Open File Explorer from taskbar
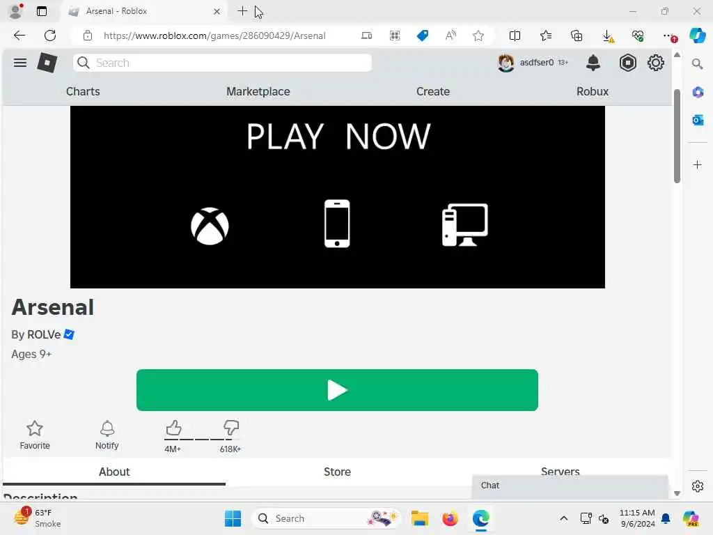The width and height of the screenshot is (713, 535). point(419,518)
